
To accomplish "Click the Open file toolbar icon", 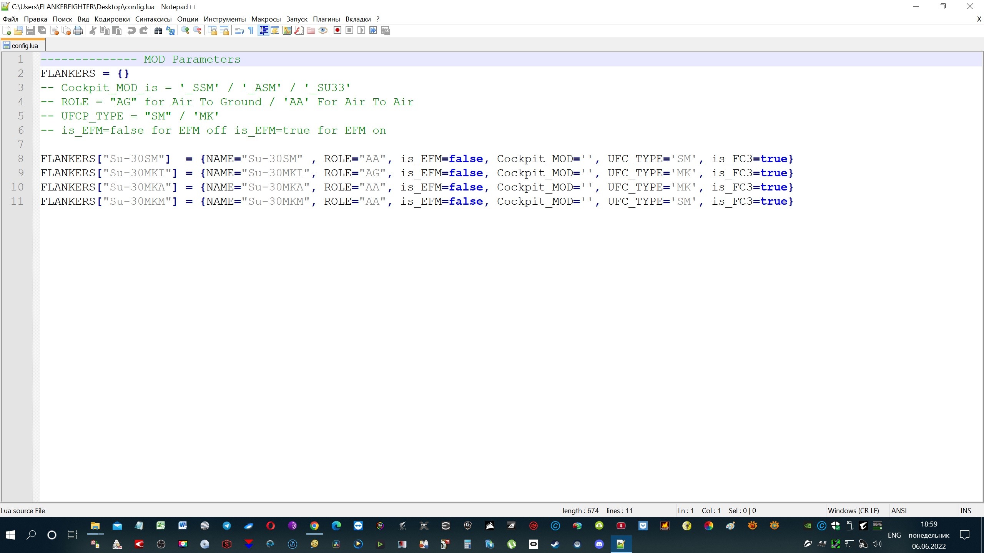I will coord(18,30).
